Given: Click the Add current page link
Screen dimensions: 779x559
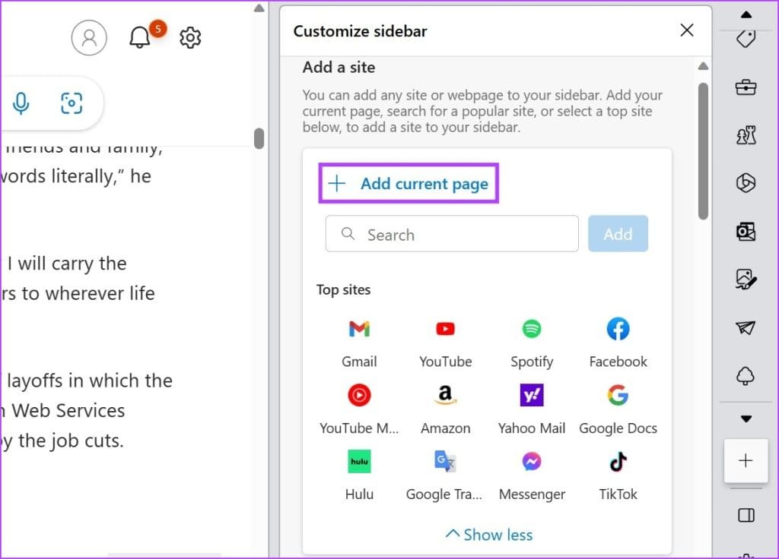Looking at the screenshot, I should (x=409, y=184).
